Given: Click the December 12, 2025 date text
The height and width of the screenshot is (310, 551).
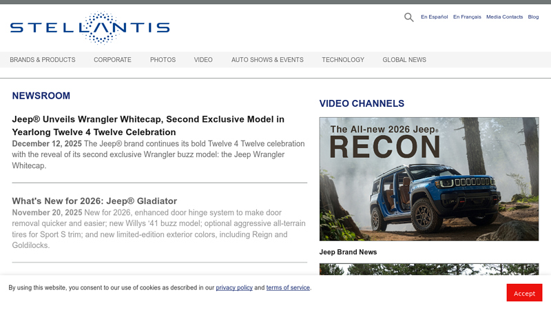Looking at the screenshot, I should point(47,144).
